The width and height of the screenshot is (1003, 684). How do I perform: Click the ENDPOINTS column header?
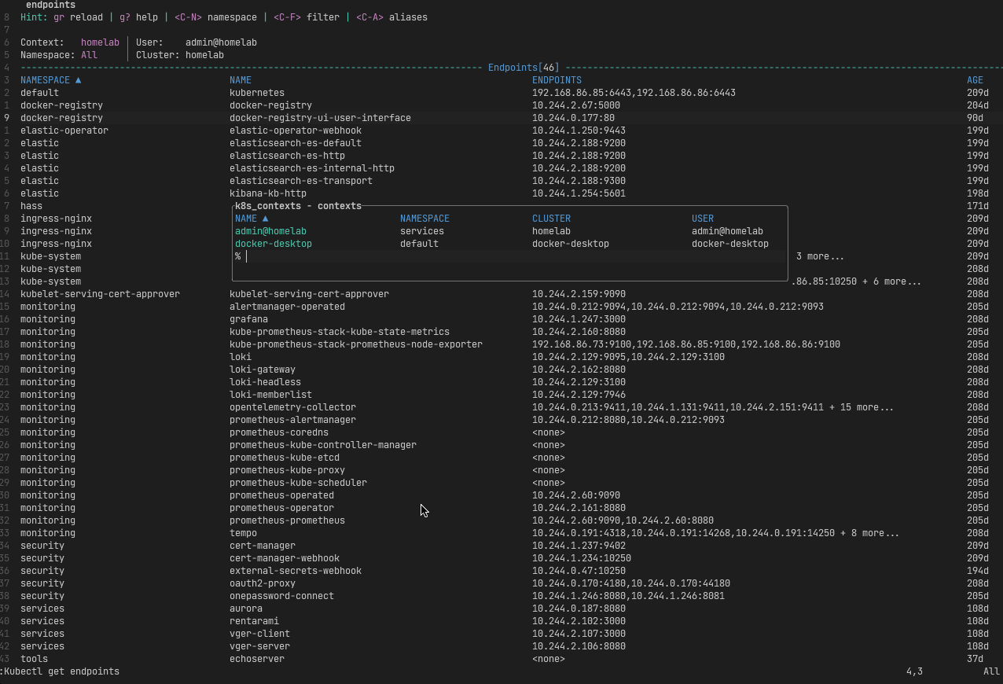(557, 80)
